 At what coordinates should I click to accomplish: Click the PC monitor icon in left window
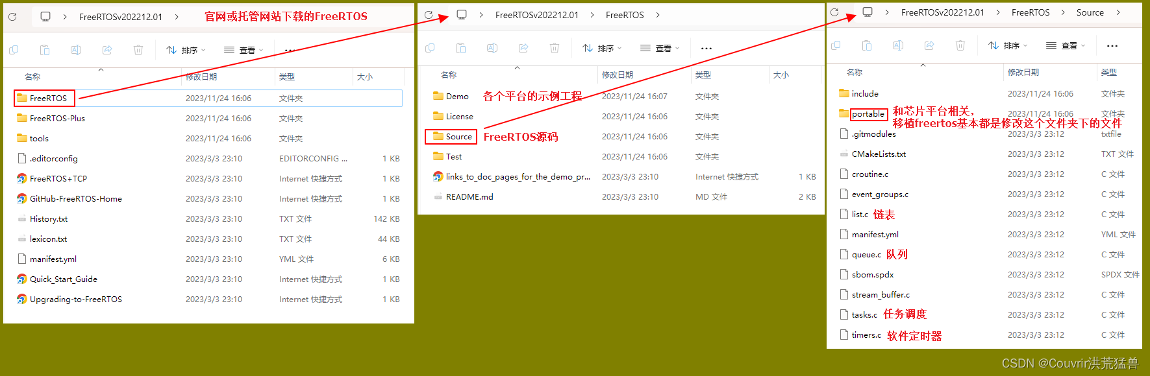[x=45, y=17]
